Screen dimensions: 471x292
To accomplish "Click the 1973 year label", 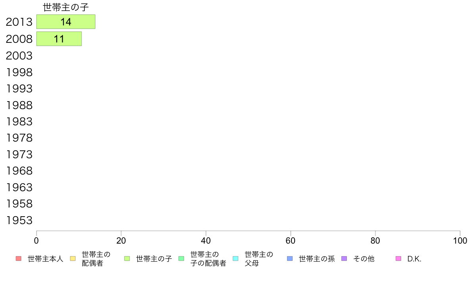I will point(19,154).
